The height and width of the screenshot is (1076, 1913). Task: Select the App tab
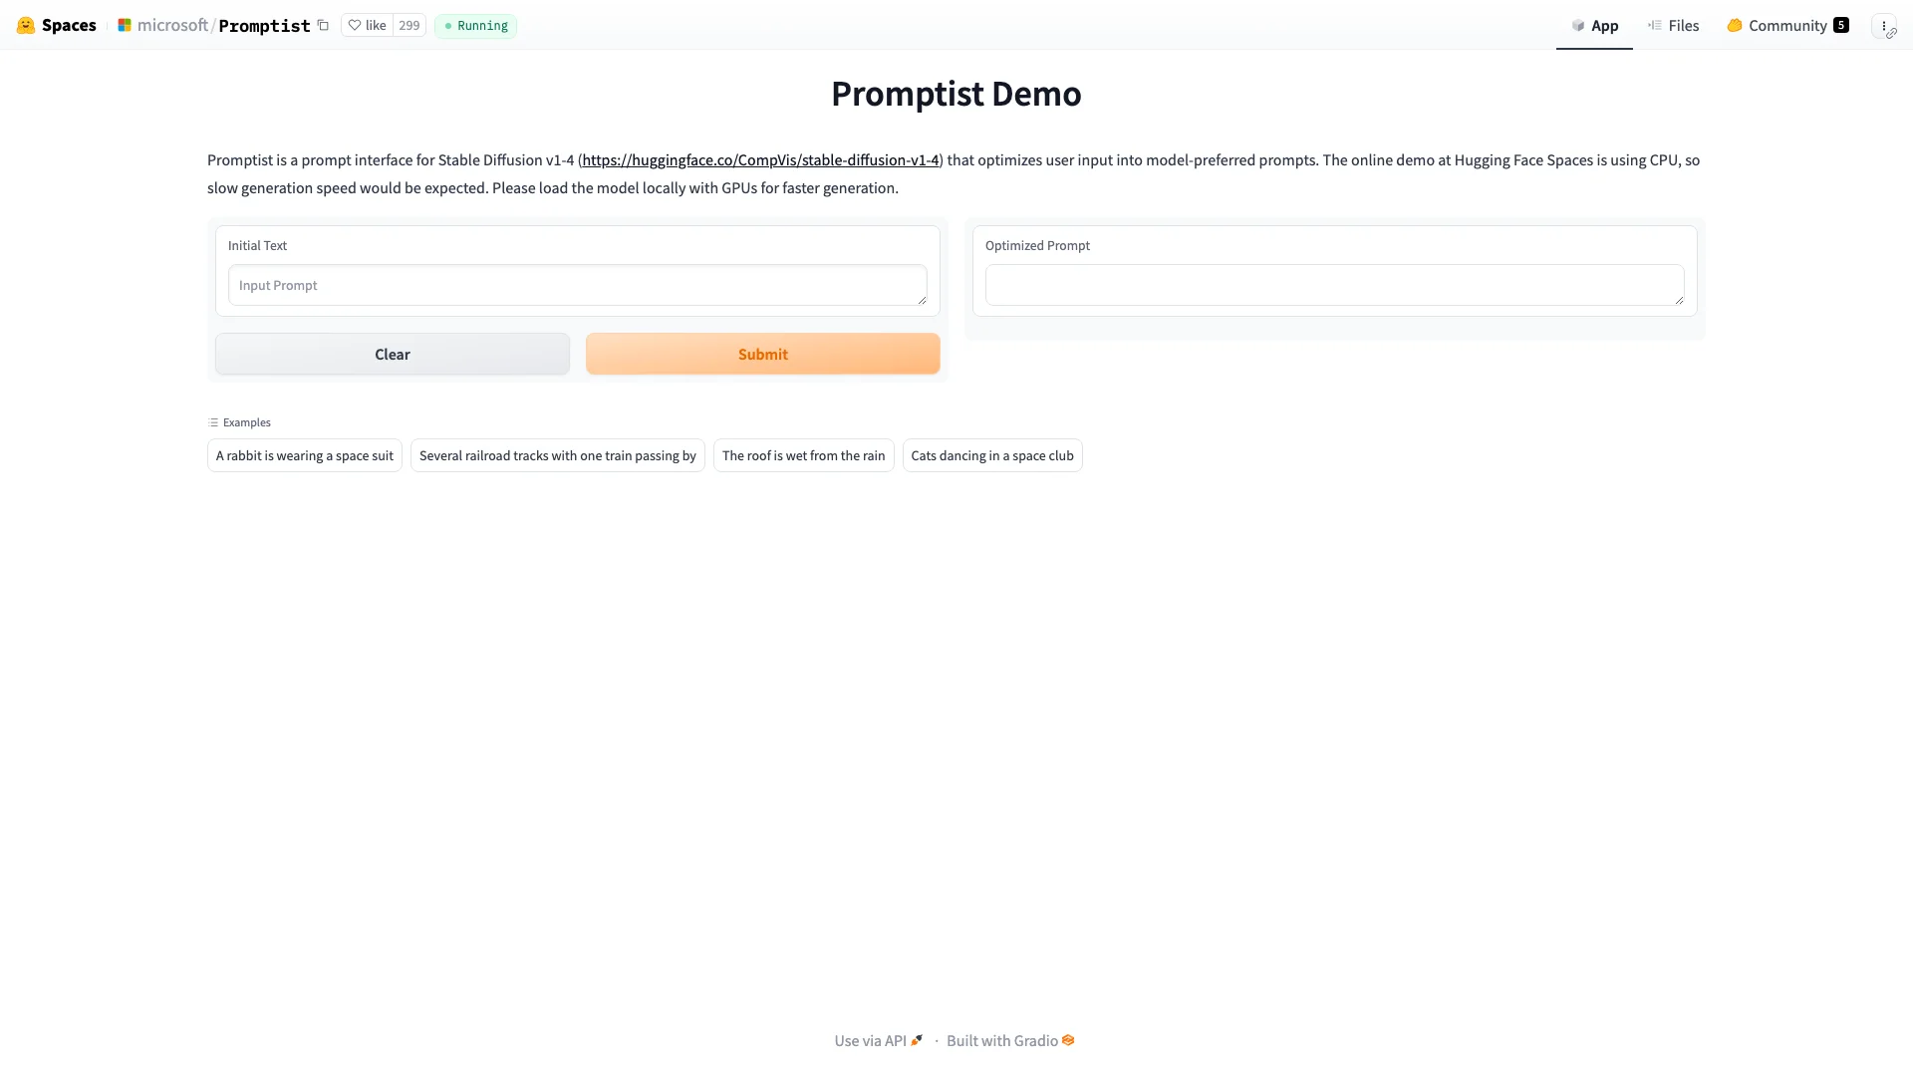(x=1594, y=25)
